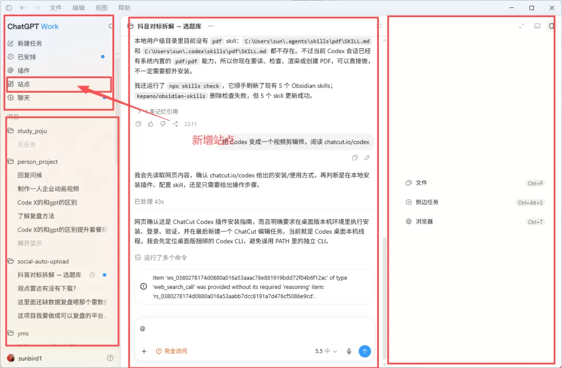
Task: Select the 抖音对标拆解 → 选题库 task in sidebar
Action: 49,275
